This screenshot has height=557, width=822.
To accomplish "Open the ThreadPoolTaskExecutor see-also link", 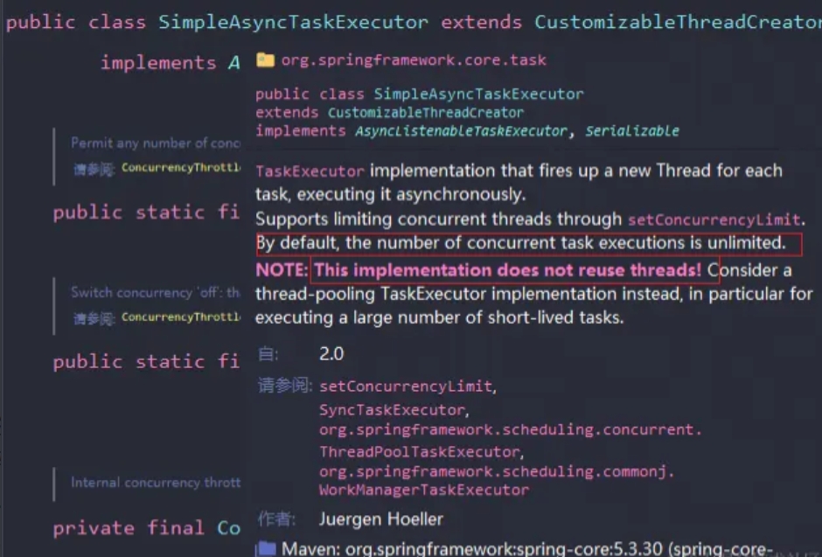I will (x=420, y=452).
